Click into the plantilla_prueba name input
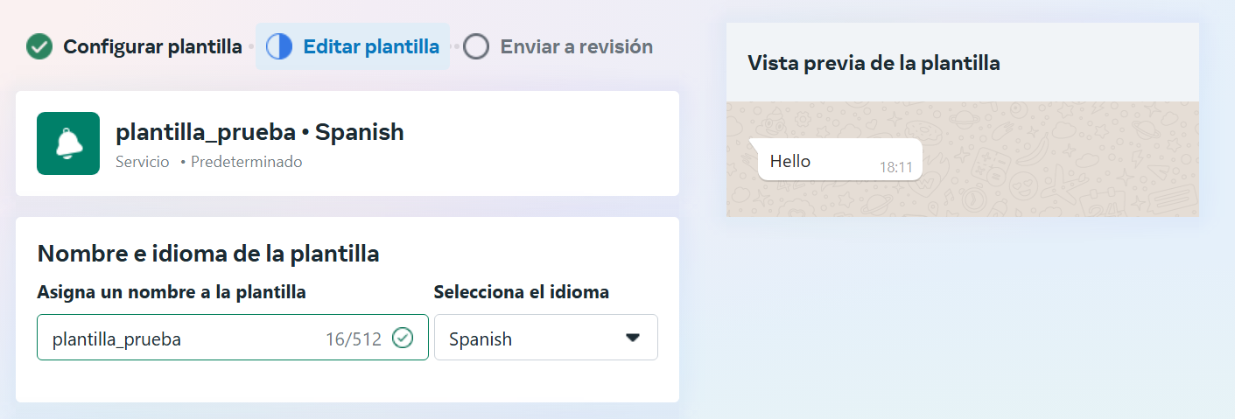Screen dimensions: 1235x419 click(x=175, y=339)
